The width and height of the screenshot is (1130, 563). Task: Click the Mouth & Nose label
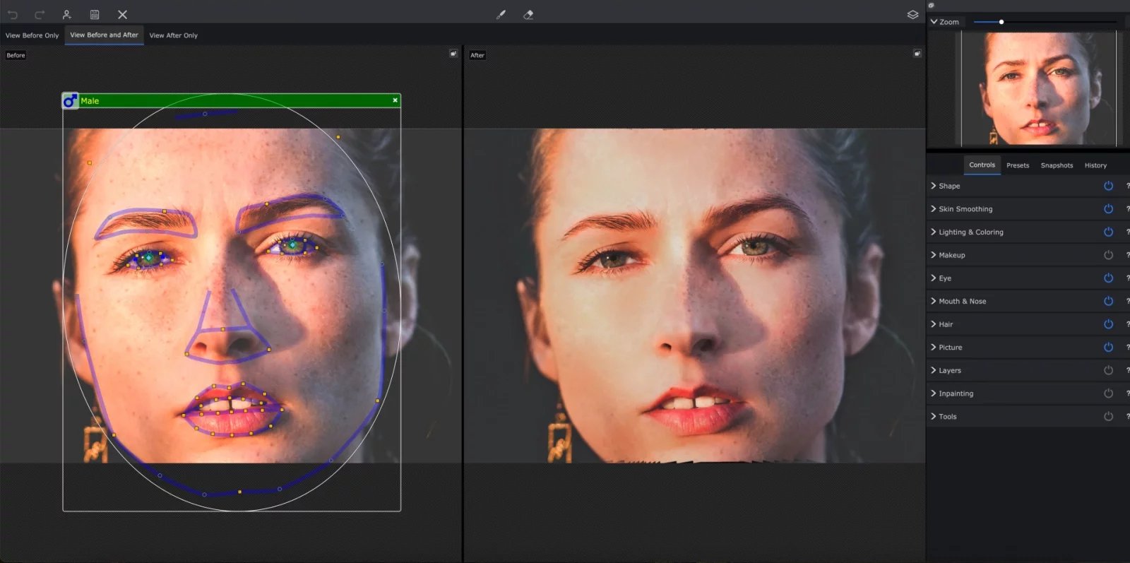(963, 301)
